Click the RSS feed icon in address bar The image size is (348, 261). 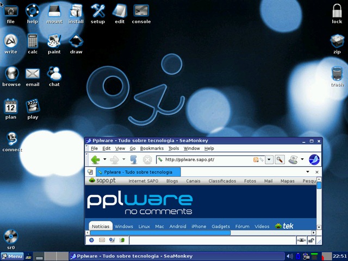point(256,159)
